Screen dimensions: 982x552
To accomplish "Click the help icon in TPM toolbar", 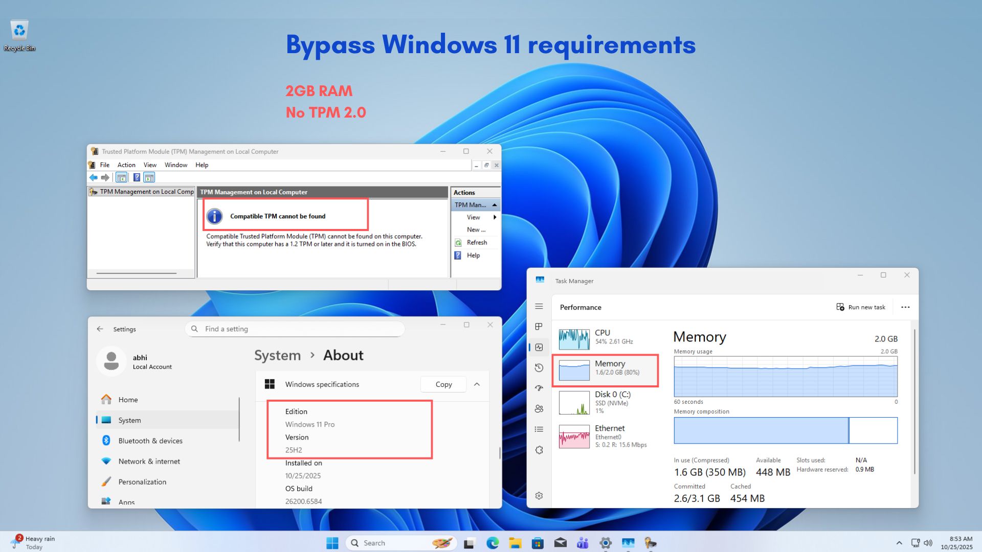I will click(137, 177).
